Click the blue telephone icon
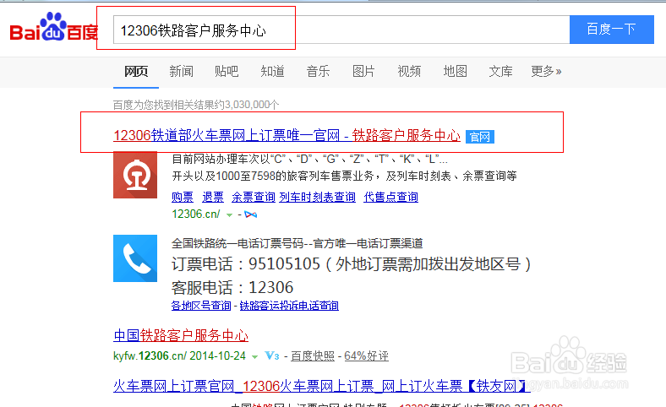Image resolution: width=666 pixels, height=407 pixels. click(x=135, y=258)
